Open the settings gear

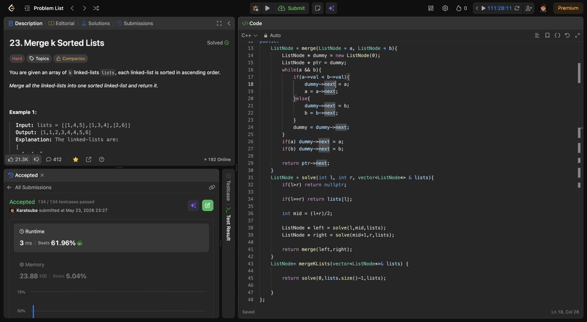pyautogui.click(x=445, y=8)
